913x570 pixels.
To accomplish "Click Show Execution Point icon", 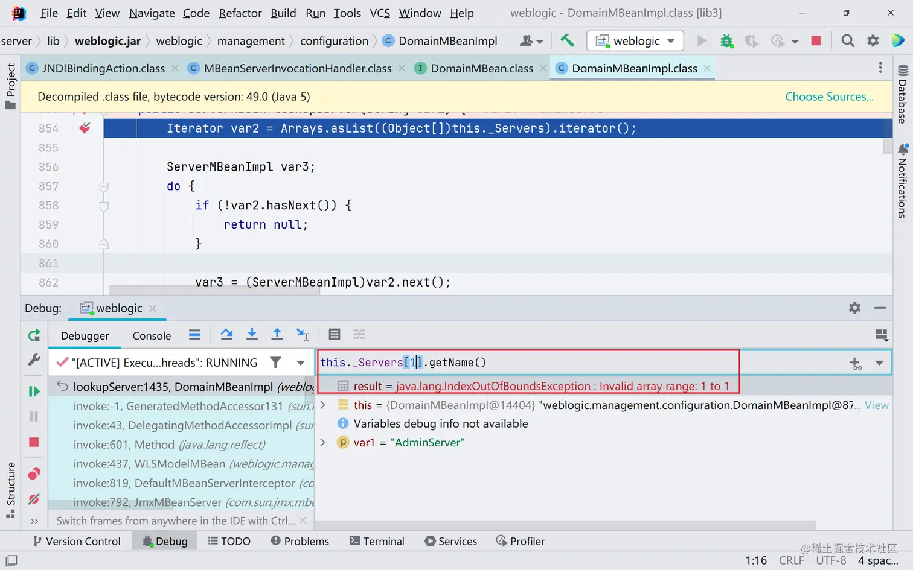I will (194, 334).
